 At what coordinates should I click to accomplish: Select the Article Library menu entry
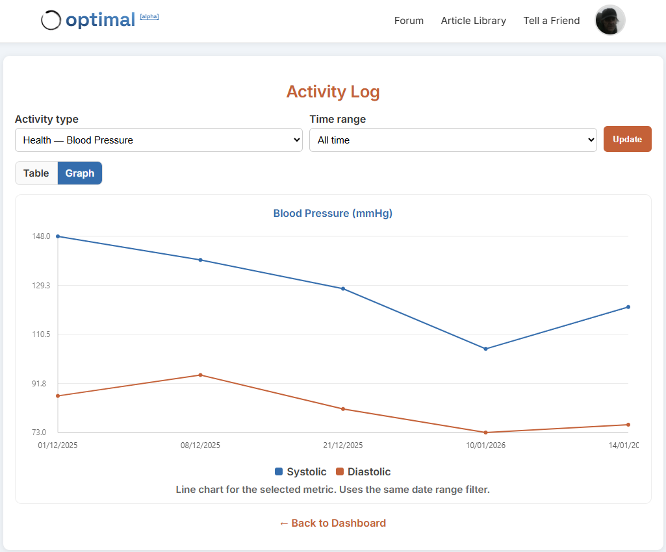[473, 20]
